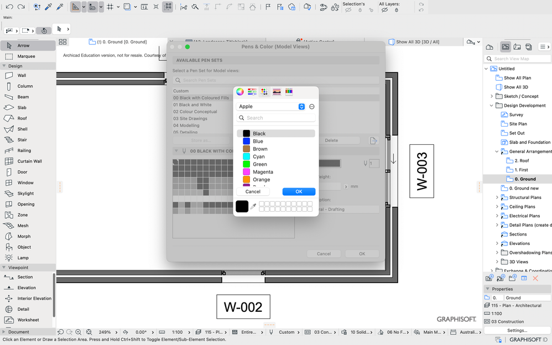
Task: Switch to the Color Wheel tab
Action: (x=240, y=92)
